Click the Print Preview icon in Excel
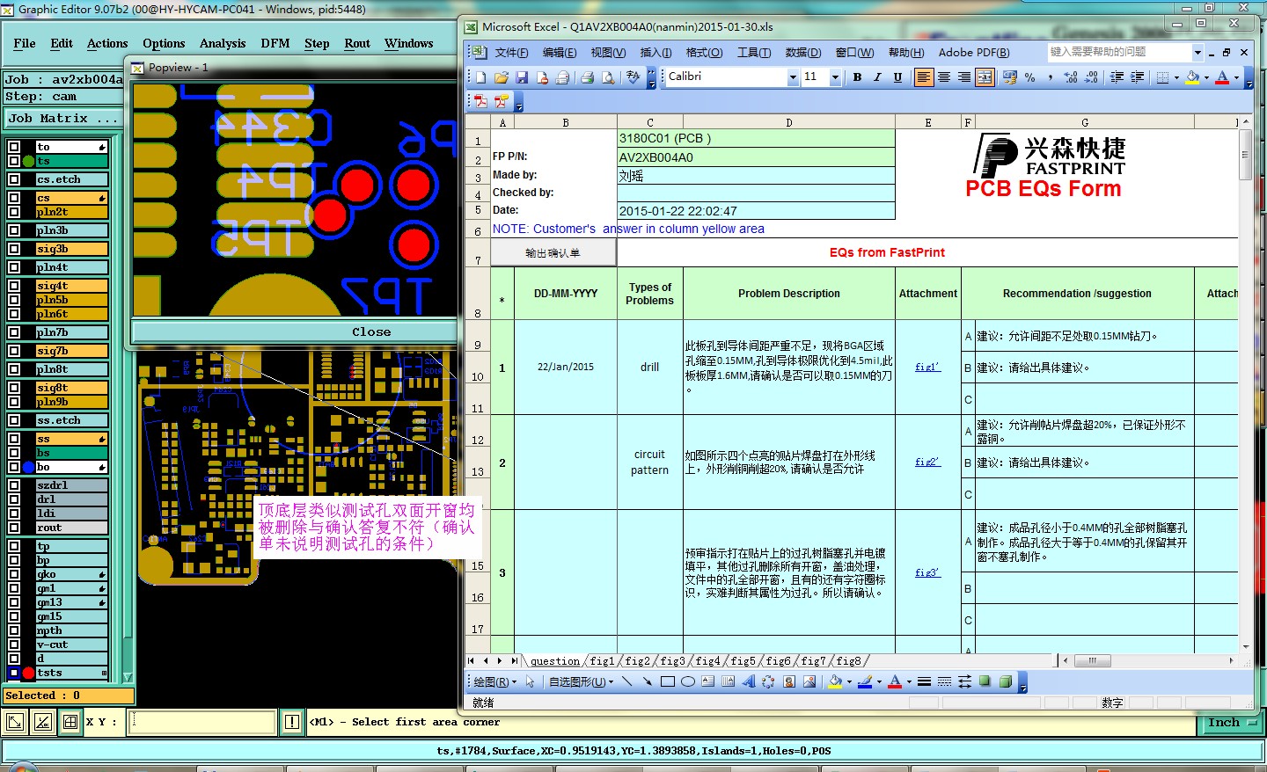The width and height of the screenshot is (1267, 772). 608,77
